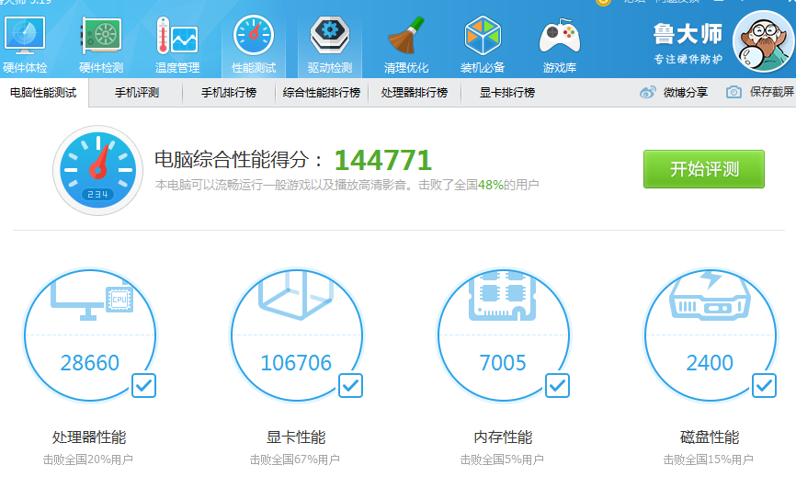
Task: Click the graphics card 3D cube icon
Action: click(x=297, y=294)
